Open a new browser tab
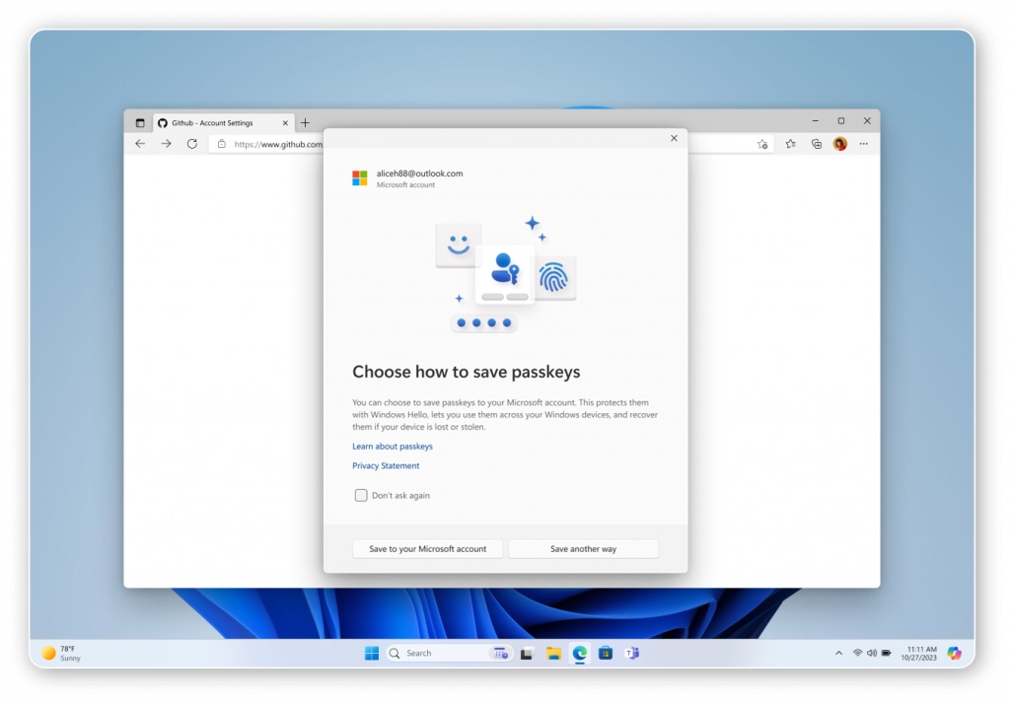Screen dimensions: 1010x703 [x=306, y=122]
